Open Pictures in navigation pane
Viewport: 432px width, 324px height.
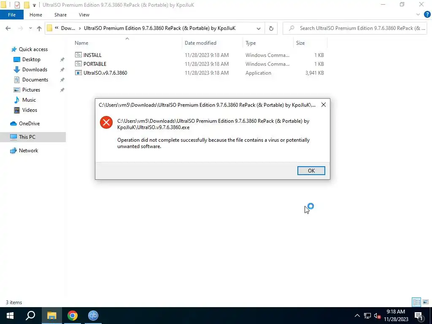click(31, 90)
